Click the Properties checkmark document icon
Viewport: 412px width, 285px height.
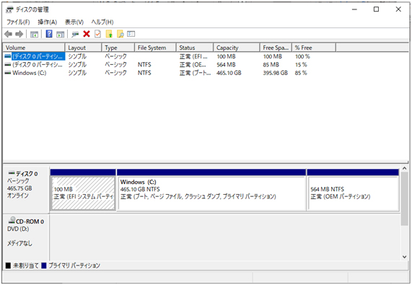point(97,34)
